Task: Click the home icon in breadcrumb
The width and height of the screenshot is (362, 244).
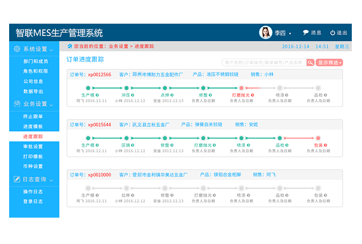Action: tap(69, 46)
